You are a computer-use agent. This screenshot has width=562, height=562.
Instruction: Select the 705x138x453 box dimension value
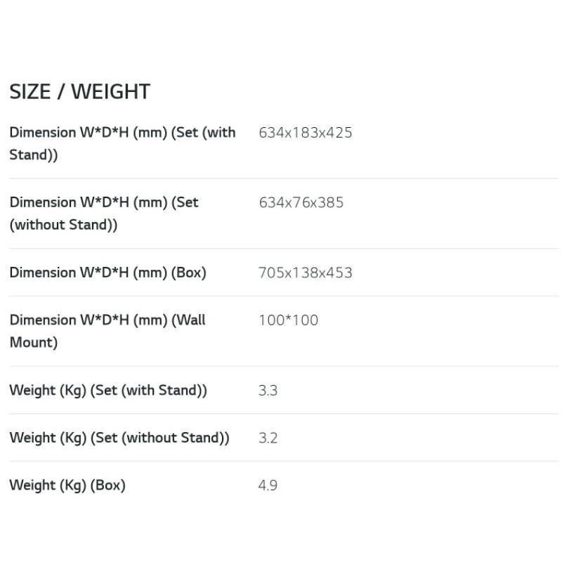(305, 273)
